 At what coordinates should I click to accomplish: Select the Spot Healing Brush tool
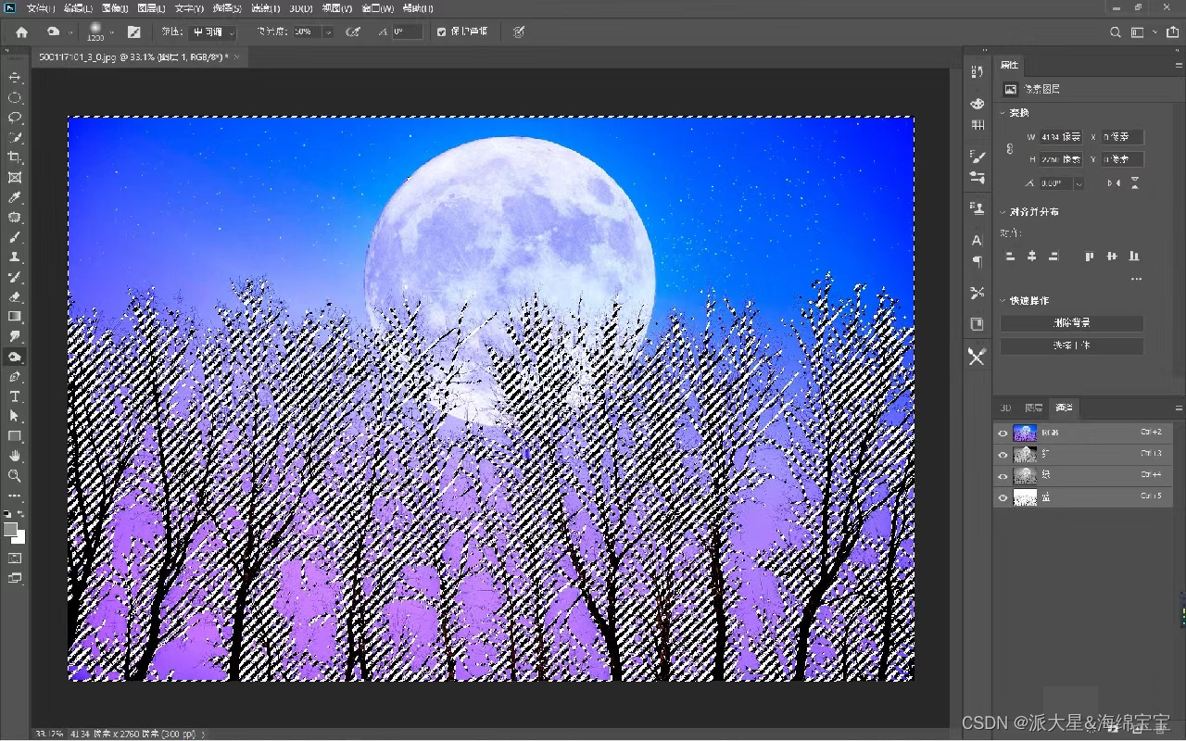pos(15,218)
